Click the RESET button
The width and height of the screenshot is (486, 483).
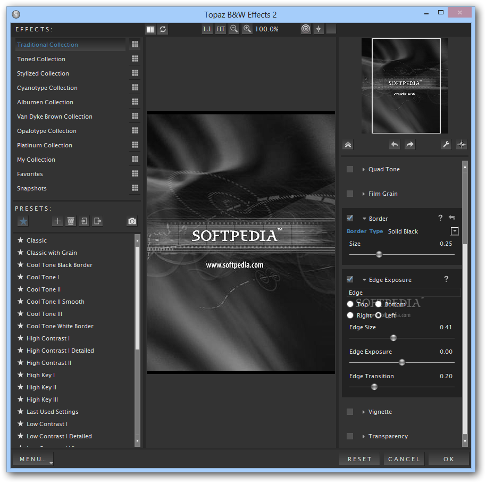(359, 459)
